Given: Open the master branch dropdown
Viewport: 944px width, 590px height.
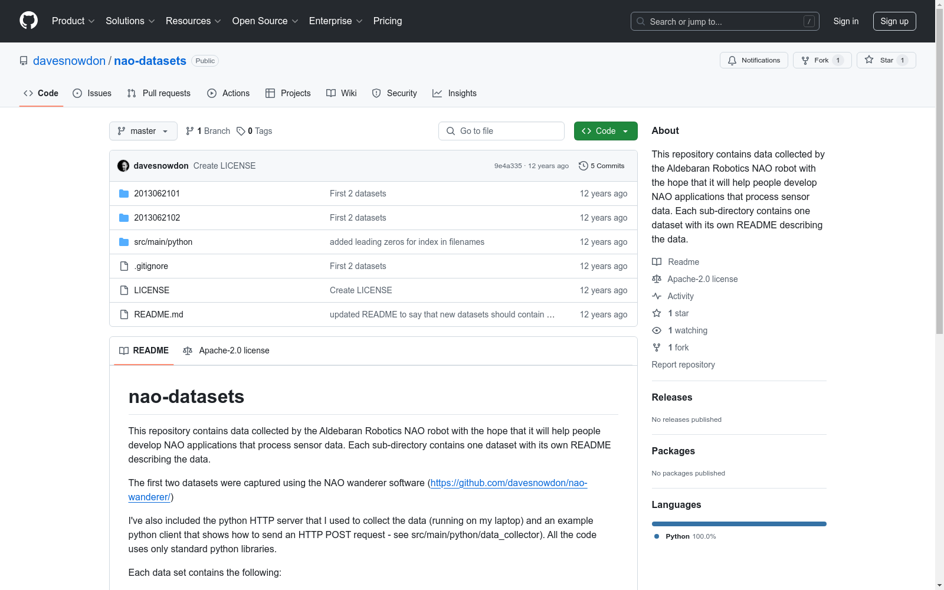Looking at the screenshot, I should click(143, 131).
